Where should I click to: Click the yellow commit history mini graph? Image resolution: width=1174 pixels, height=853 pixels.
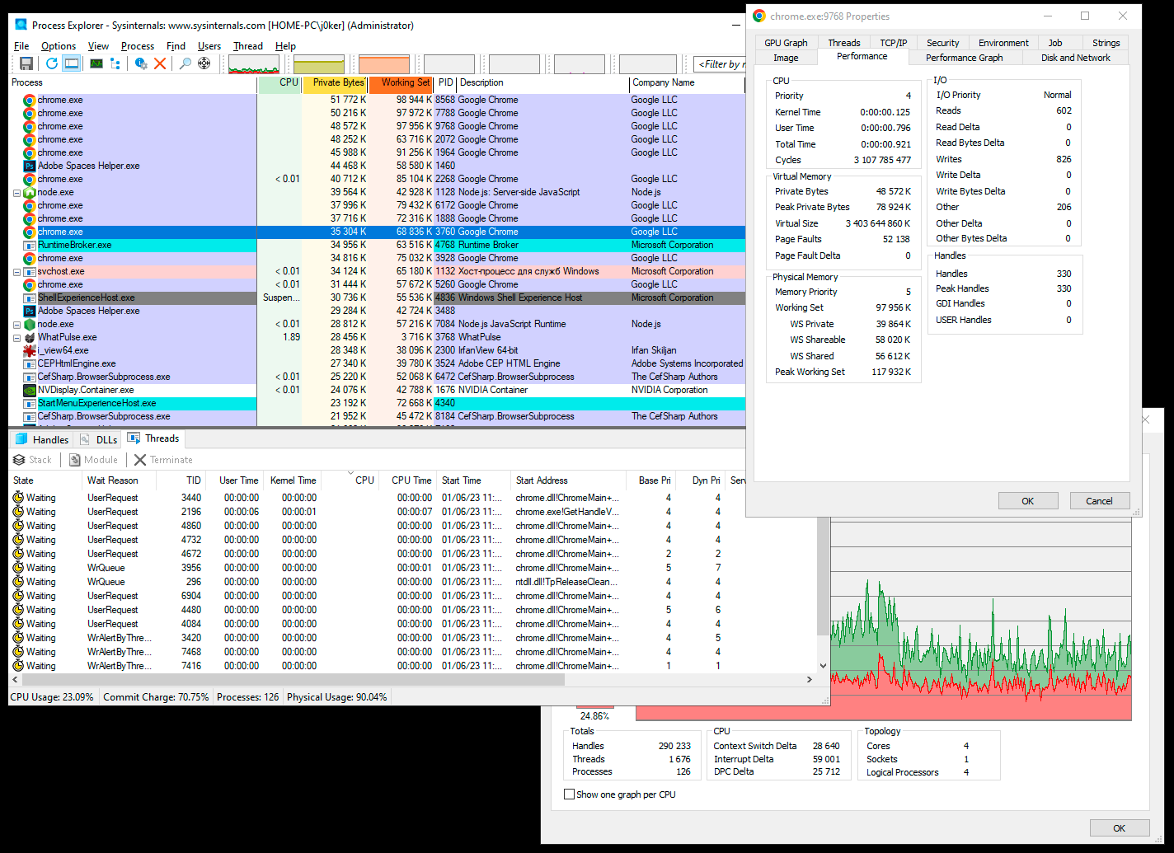319,64
